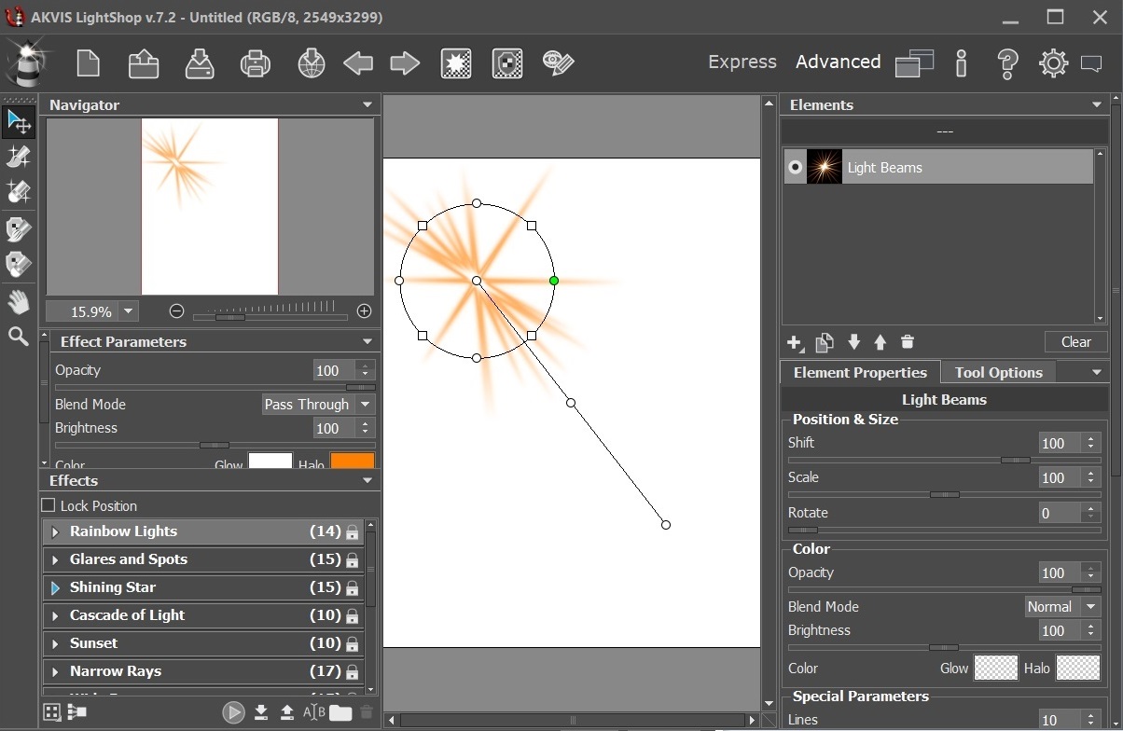Select the Exclusion eraser tool

tap(19, 265)
